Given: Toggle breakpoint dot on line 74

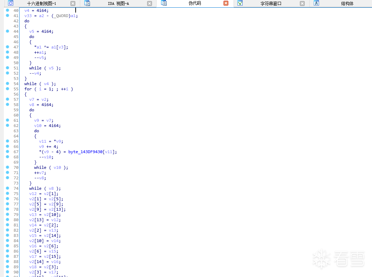Looking at the screenshot, I should coord(8,188).
